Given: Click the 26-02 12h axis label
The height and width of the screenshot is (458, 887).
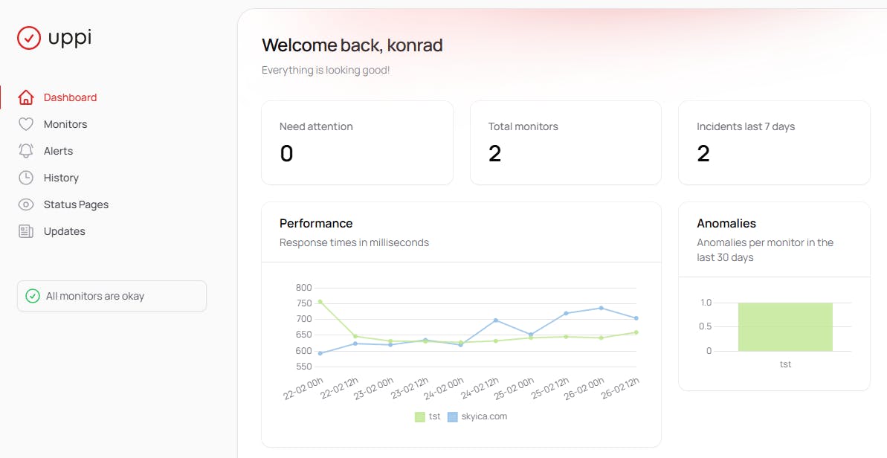Looking at the screenshot, I should pyautogui.click(x=621, y=388).
